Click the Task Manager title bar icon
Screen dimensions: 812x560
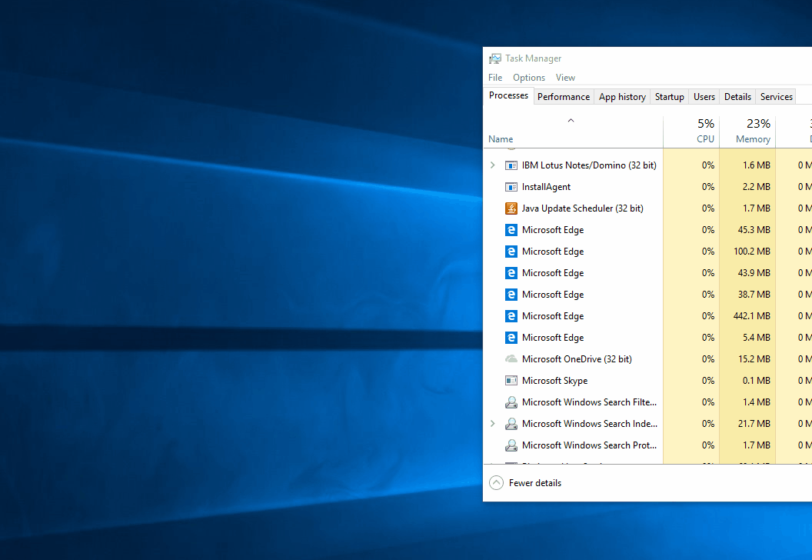[495, 58]
